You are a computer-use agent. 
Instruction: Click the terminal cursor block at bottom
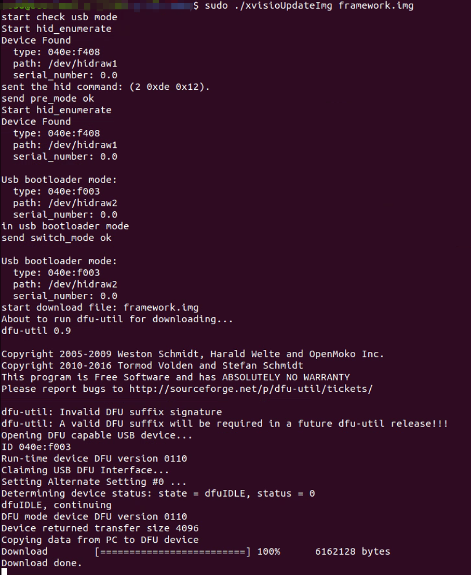[4, 572]
